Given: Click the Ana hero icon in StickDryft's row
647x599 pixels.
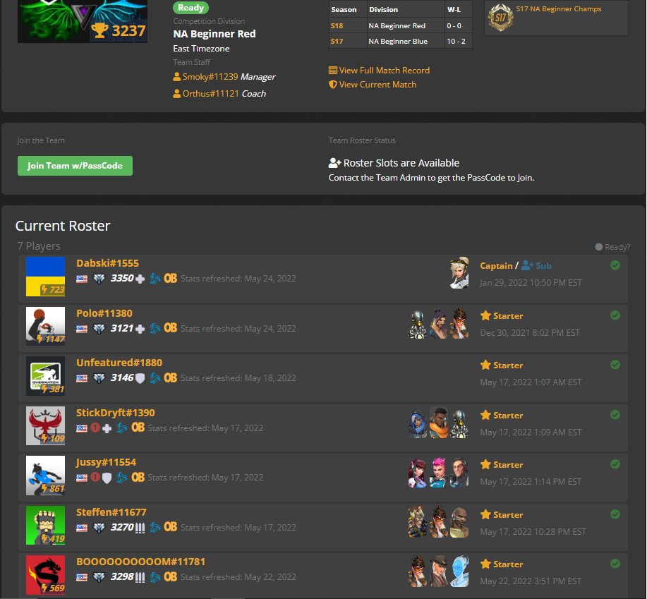Looking at the screenshot, I should pos(418,423).
